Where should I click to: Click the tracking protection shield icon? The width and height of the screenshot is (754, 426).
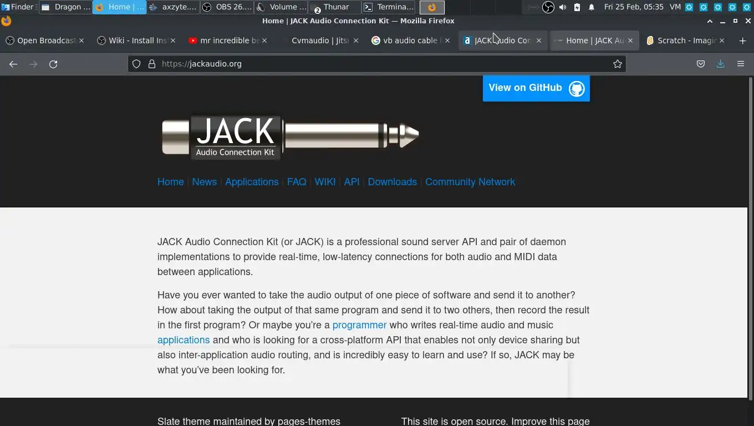point(136,64)
